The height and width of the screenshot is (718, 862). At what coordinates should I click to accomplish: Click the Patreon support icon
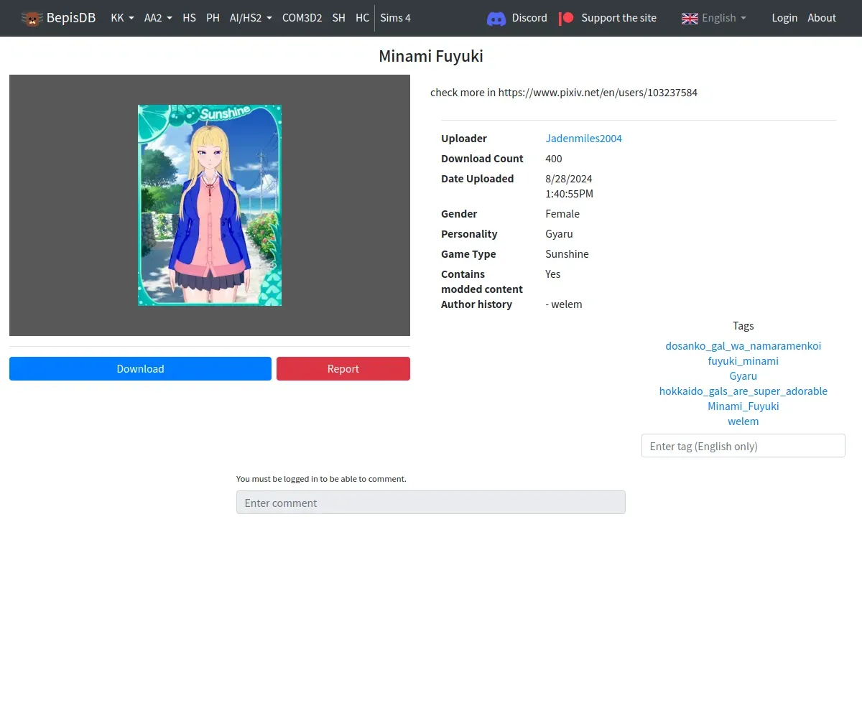click(x=566, y=18)
